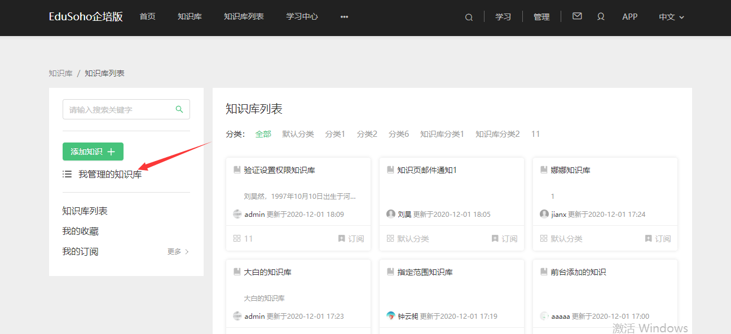Click the keyword search input field
This screenshot has width=731, height=334.
point(126,109)
